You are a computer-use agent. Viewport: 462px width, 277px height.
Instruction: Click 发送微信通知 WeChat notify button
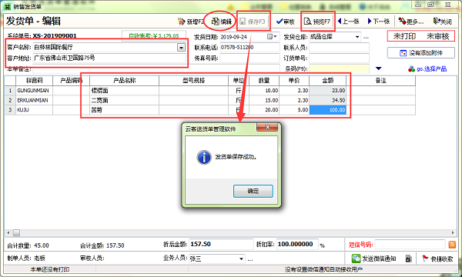[374, 259]
